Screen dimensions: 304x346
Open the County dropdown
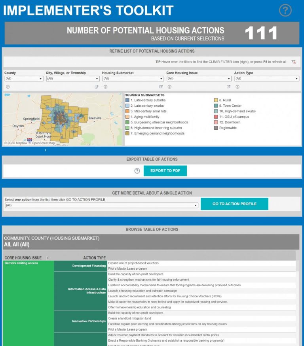pos(23,79)
